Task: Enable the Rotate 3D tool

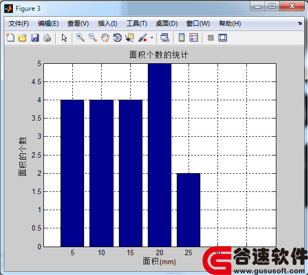Action: [x=117, y=38]
